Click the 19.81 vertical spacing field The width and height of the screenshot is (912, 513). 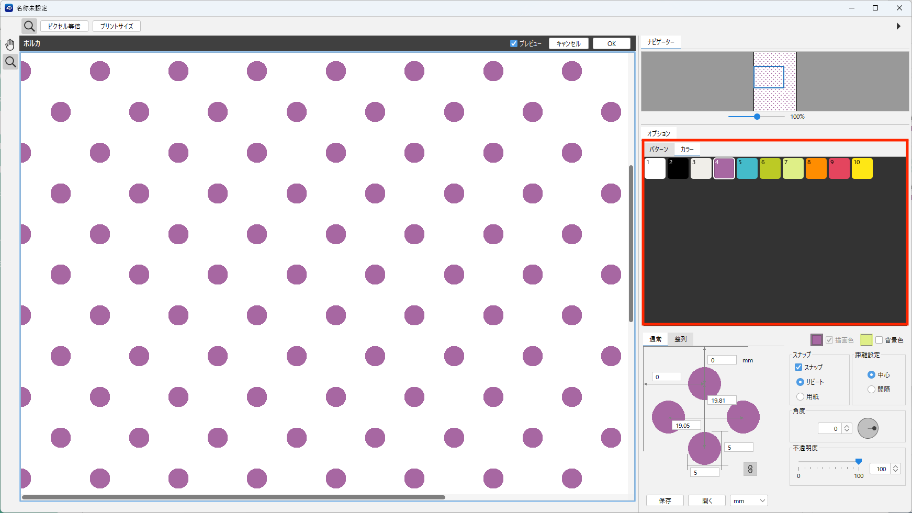tap(722, 401)
